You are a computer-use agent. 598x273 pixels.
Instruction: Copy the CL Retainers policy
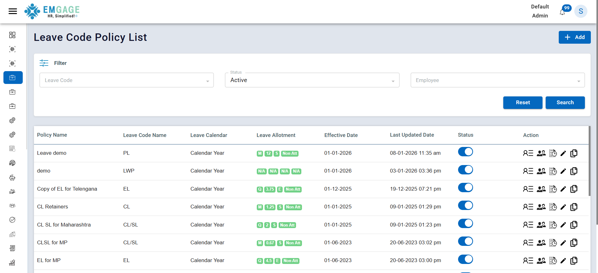[x=574, y=207]
